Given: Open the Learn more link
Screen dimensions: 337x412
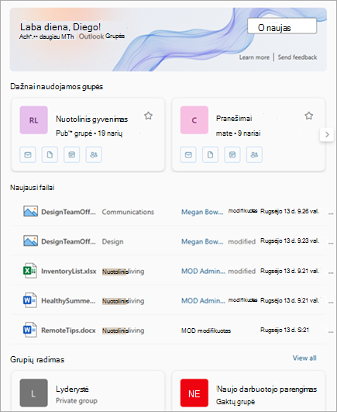Looking at the screenshot, I should click(x=254, y=57).
